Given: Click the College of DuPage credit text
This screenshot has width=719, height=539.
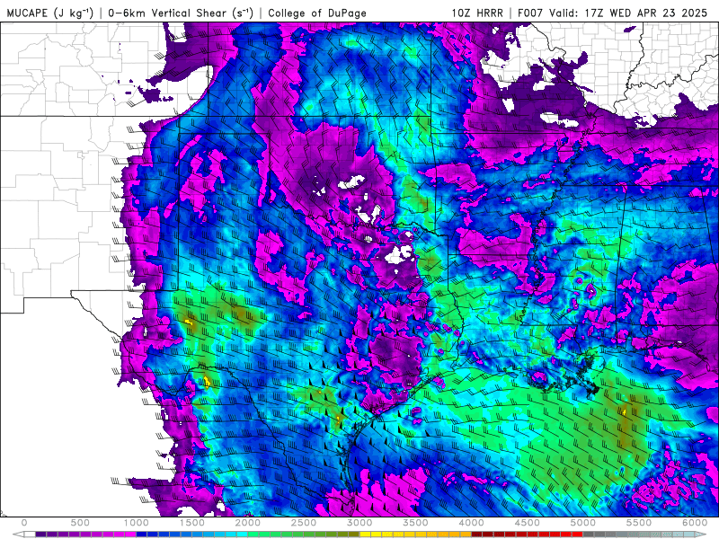Looking at the screenshot, I should 317,13.
